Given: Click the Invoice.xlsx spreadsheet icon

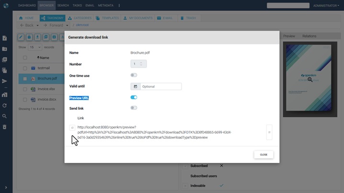Looking at the screenshot, I should click(33, 89).
